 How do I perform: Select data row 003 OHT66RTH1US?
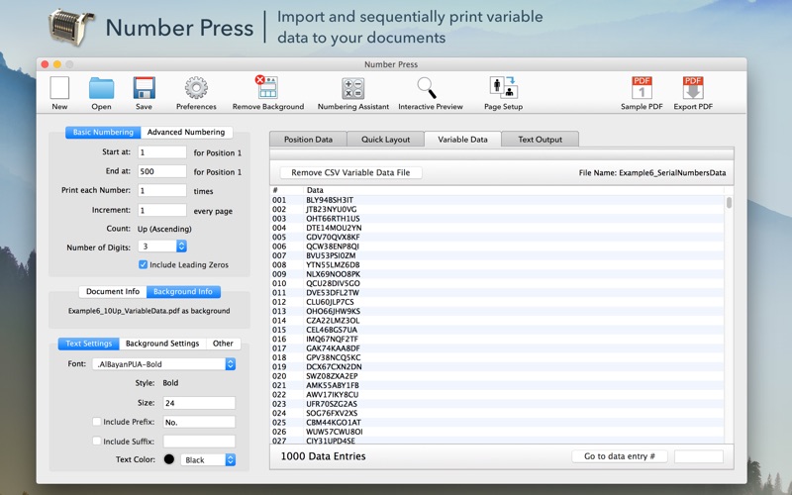point(498,219)
